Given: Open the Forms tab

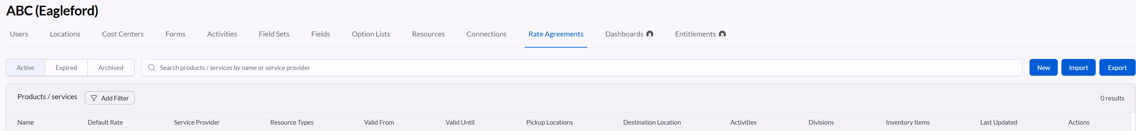Looking at the screenshot, I should (175, 34).
